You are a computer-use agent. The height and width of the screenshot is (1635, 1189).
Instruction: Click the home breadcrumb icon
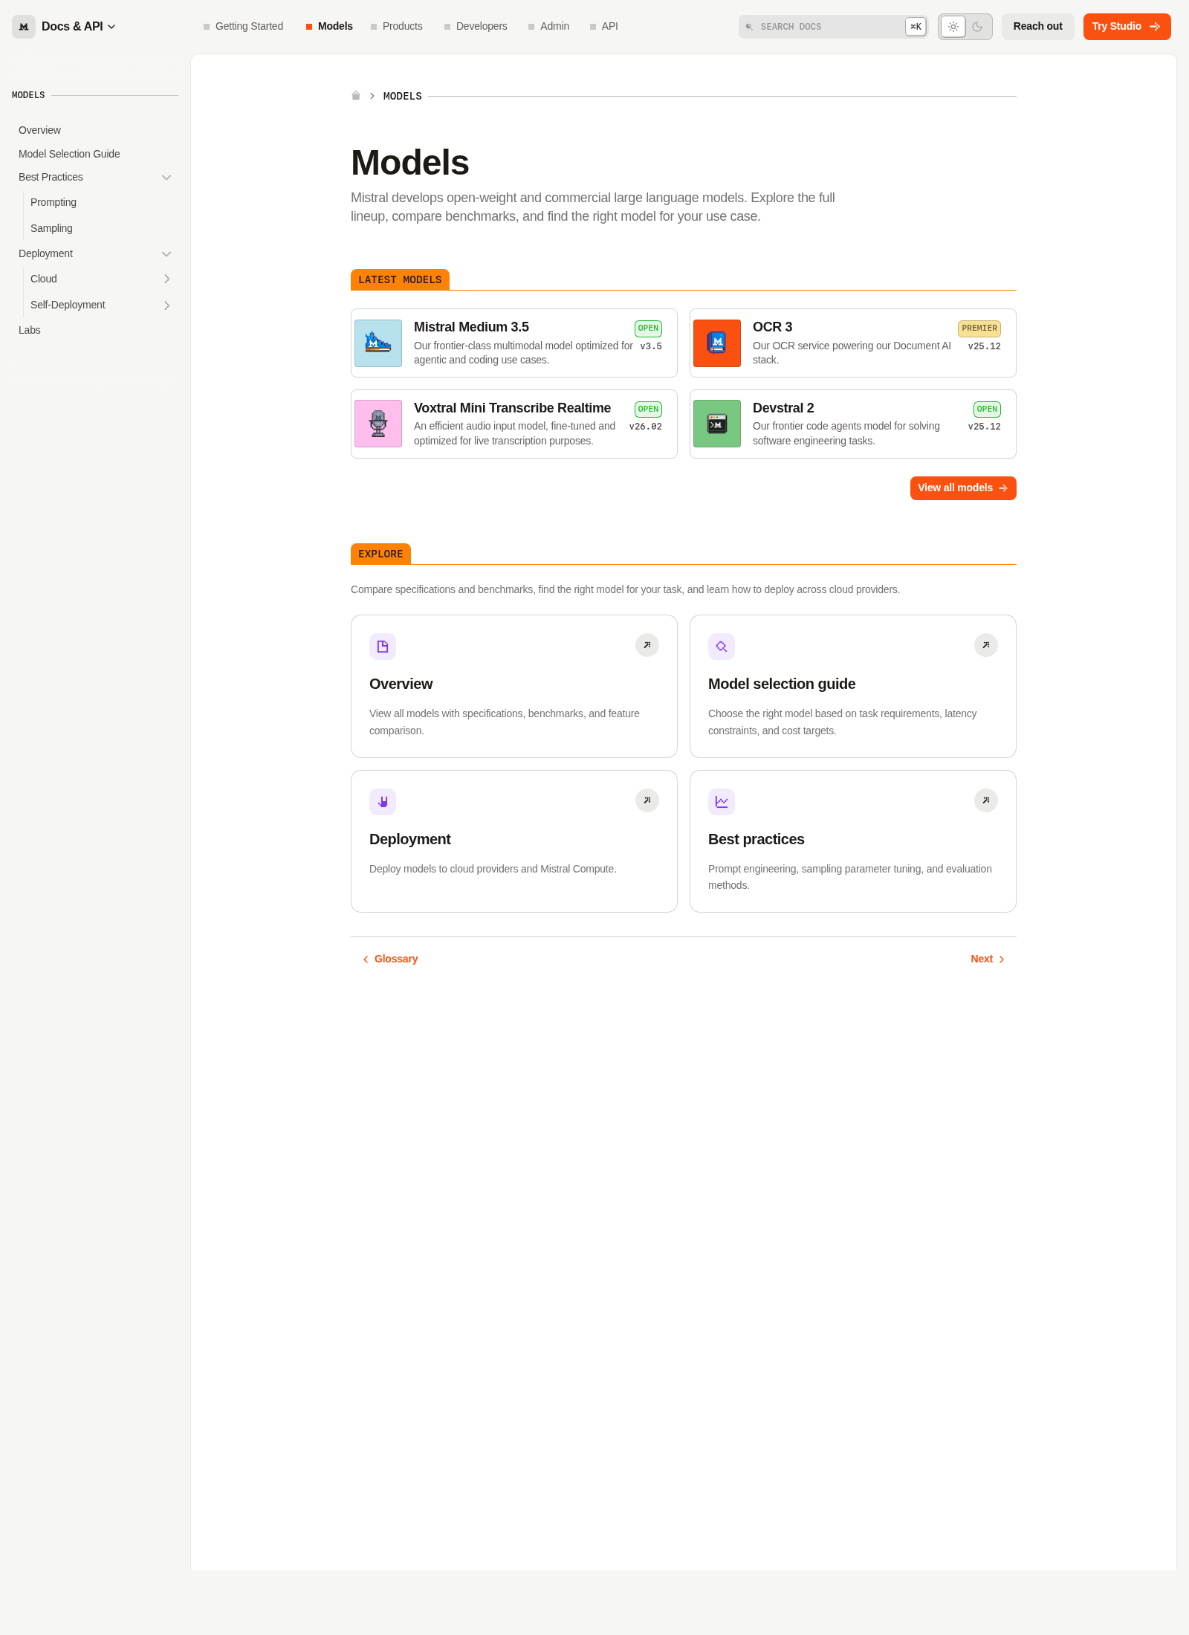(x=356, y=96)
